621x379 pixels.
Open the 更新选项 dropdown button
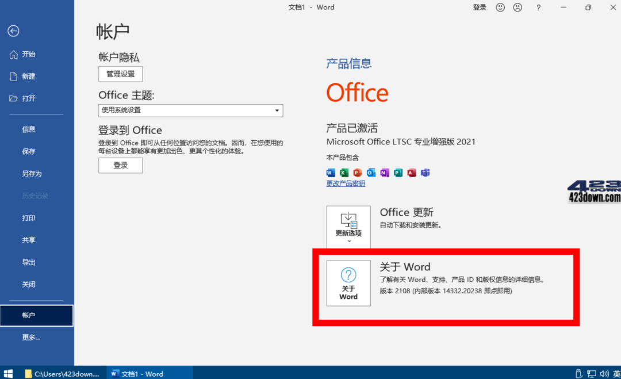[348, 227]
